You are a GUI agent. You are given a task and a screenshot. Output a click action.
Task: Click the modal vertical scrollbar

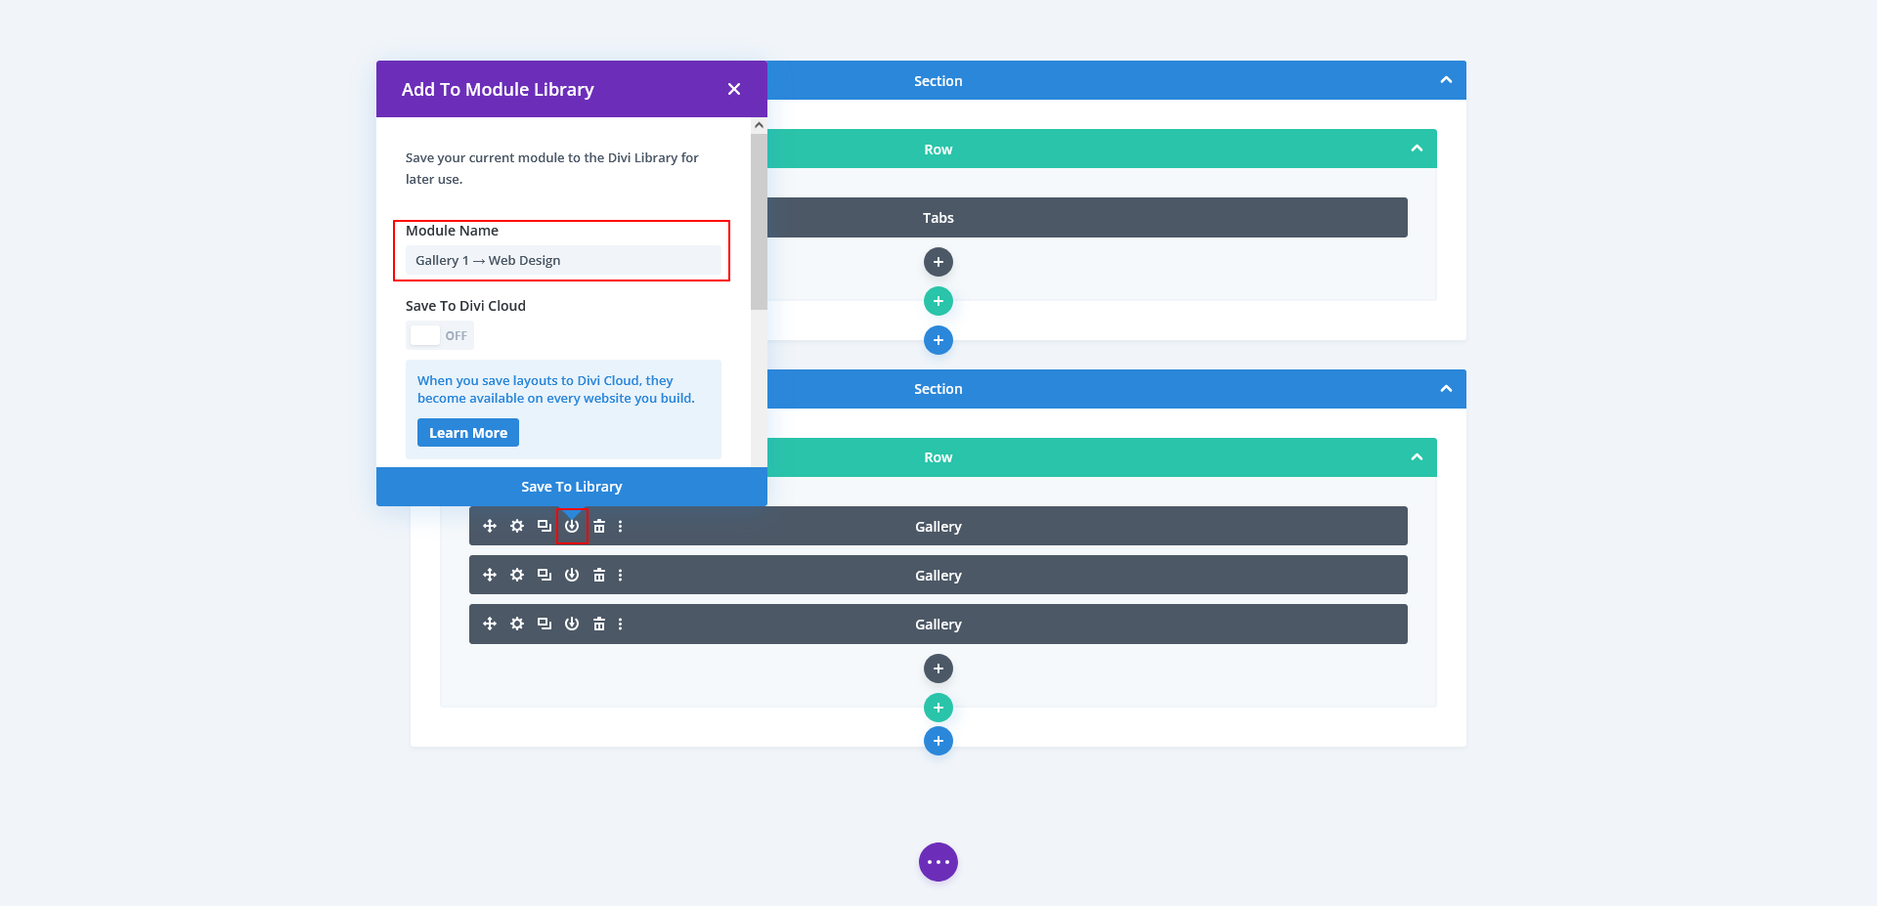click(x=759, y=223)
